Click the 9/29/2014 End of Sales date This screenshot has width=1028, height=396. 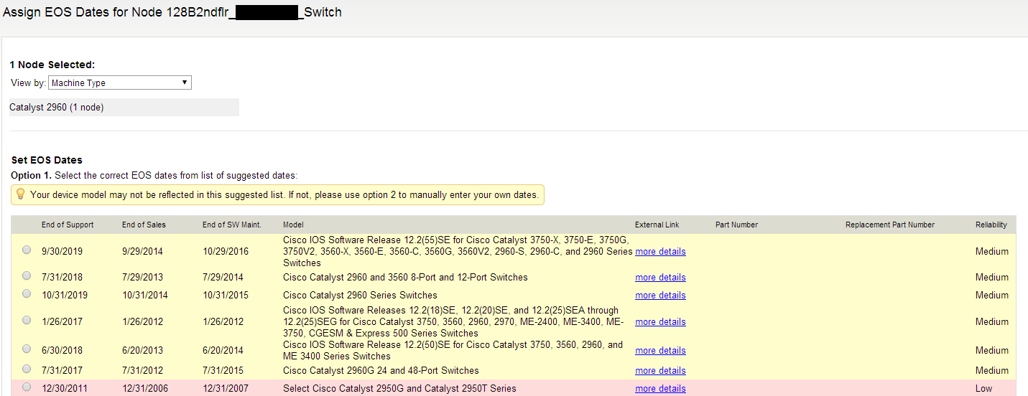[144, 252]
